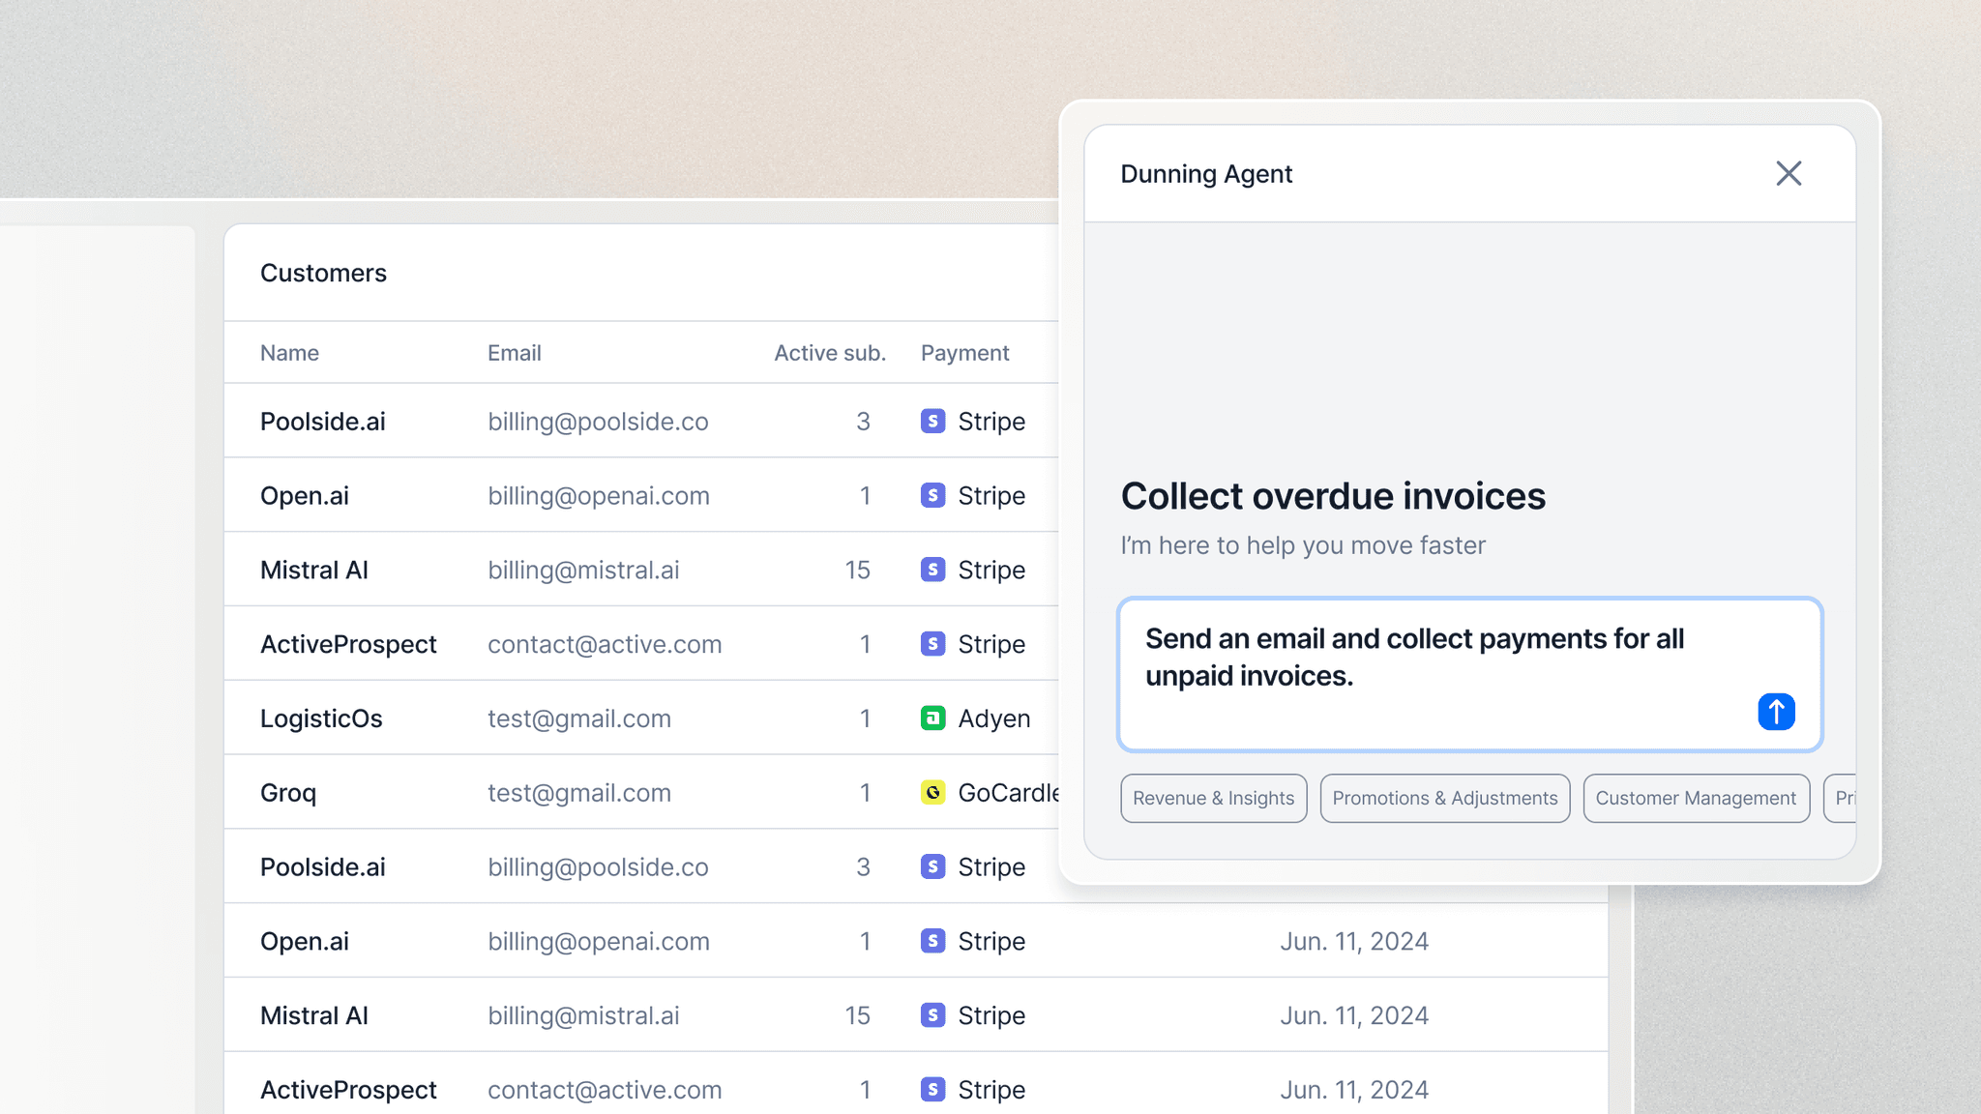This screenshot has height=1114, width=1981.
Task: Click Jun. 11, 2024 date in second Mistral AI row
Action: [x=1354, y=1015]
